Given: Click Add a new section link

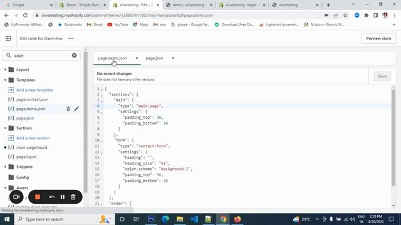Looking at the screenshot, I should 33,138.
